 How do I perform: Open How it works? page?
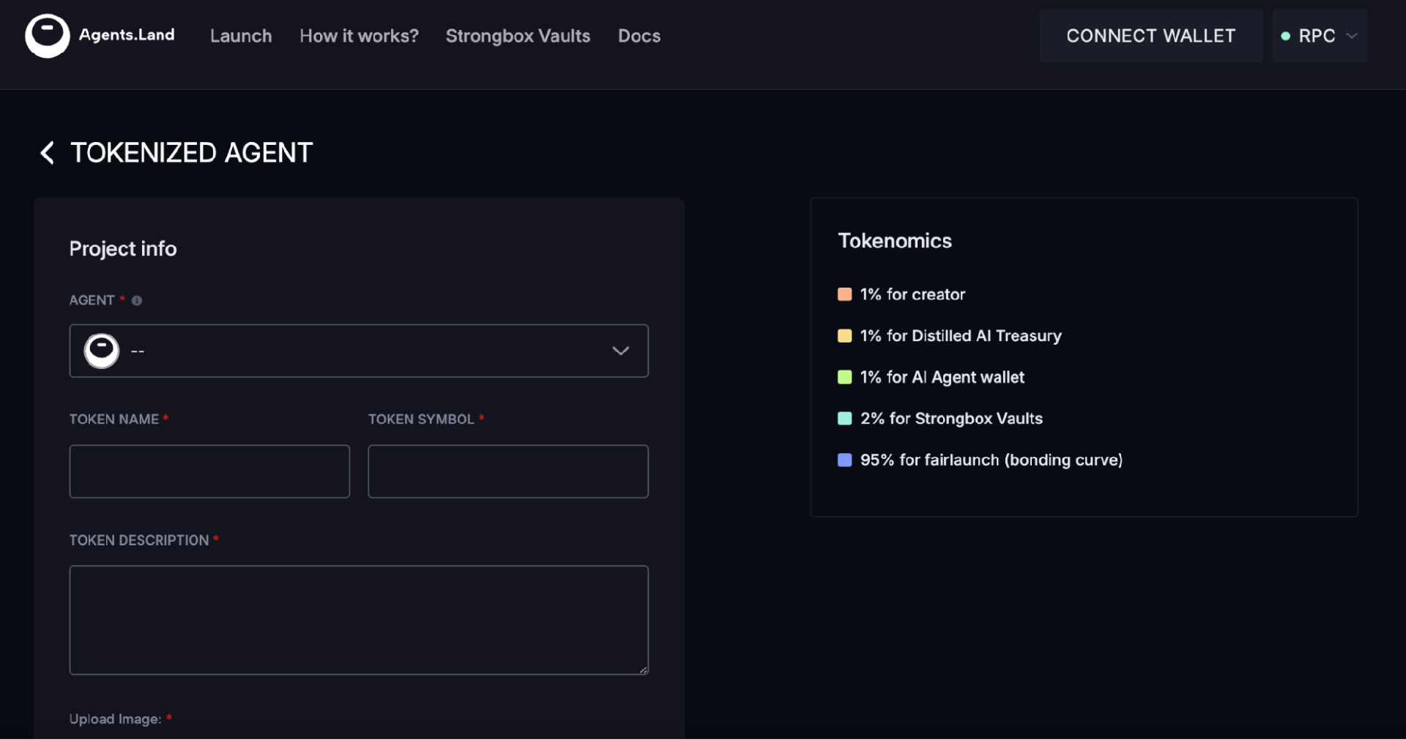tap(359, 36)
